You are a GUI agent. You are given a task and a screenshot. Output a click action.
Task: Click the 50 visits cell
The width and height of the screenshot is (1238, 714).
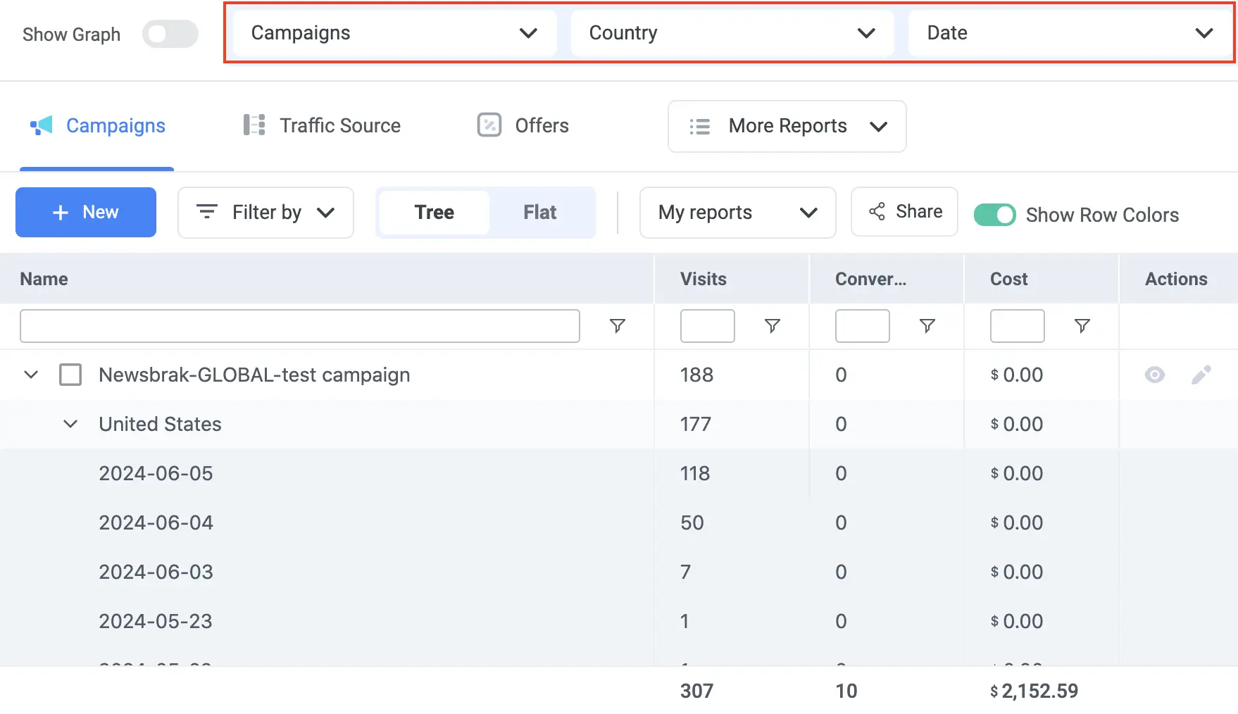pos(692,522)
